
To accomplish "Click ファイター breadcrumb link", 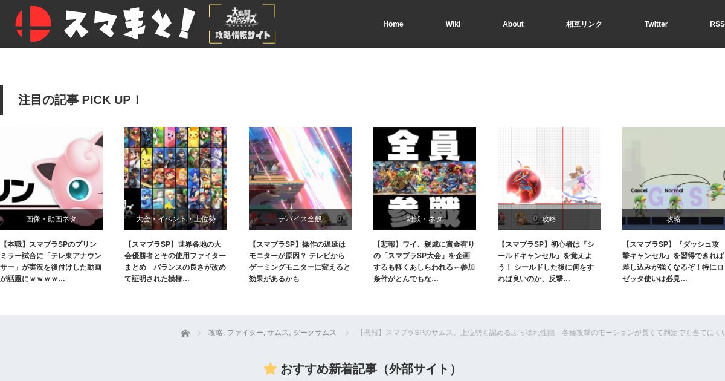I will 245,333.
